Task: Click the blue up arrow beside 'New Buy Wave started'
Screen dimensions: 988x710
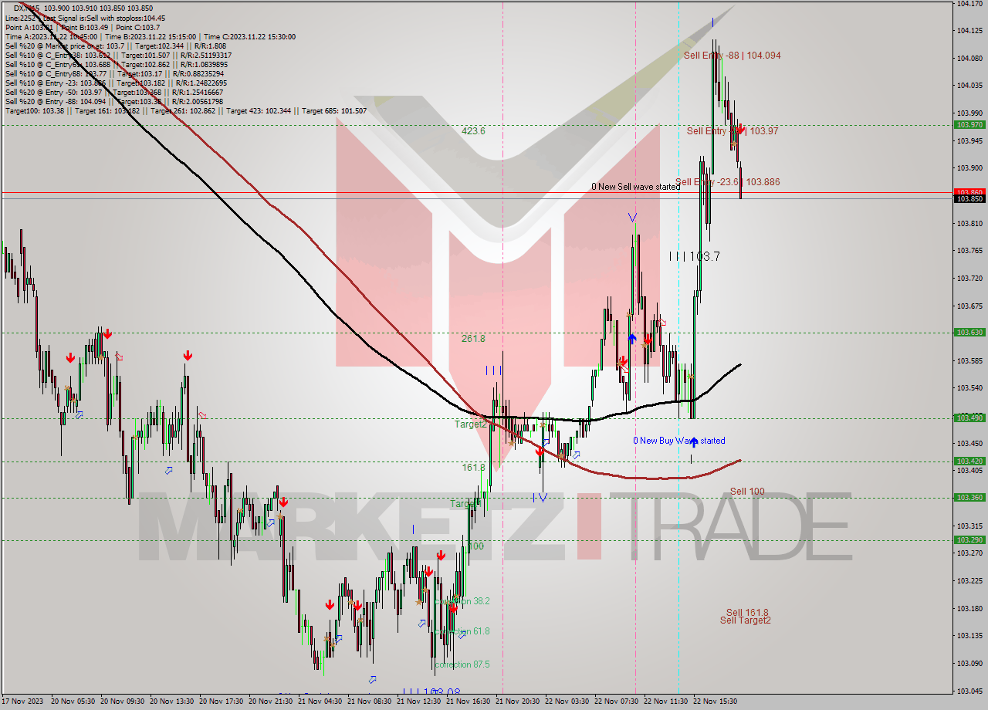Action: (694, 442)
